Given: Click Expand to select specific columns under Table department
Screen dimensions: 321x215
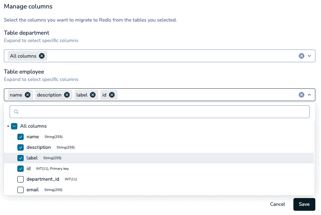Looking at the screenshot, I should [x=41, y=40].
